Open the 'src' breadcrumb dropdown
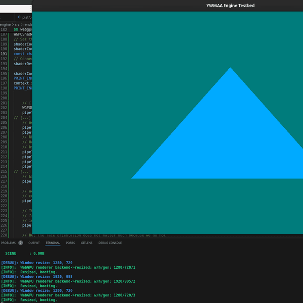 (17, 24)
